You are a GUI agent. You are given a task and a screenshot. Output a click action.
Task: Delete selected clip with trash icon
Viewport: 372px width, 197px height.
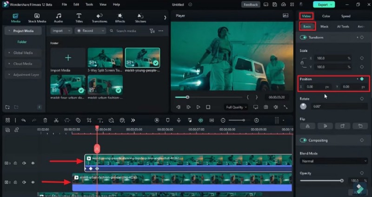click(x=45, y=120)
